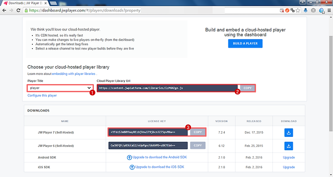Click the globe extension icon
The width and height of the screenshot is (333, 177).
pos(313,11)
